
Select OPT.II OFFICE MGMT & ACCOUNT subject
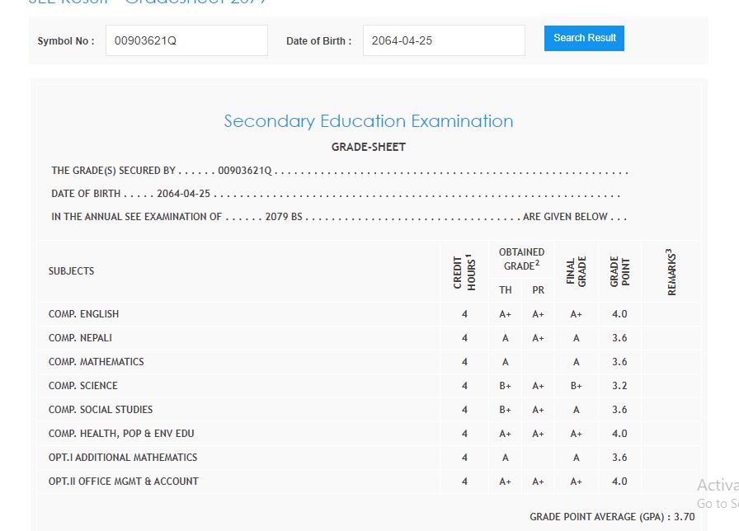[x=124, y=482]
